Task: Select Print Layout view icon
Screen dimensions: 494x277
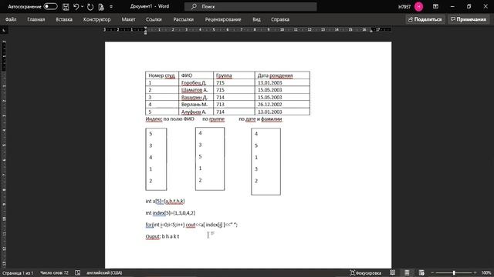Action: 407,273
